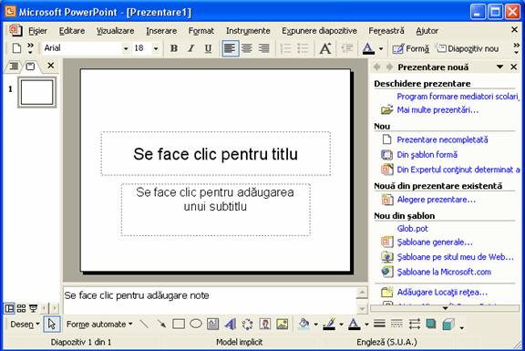Viewport: 525px width, 351px height.
Task: Switch to Slide Sorter view icon
Action: tap(21, 308)
